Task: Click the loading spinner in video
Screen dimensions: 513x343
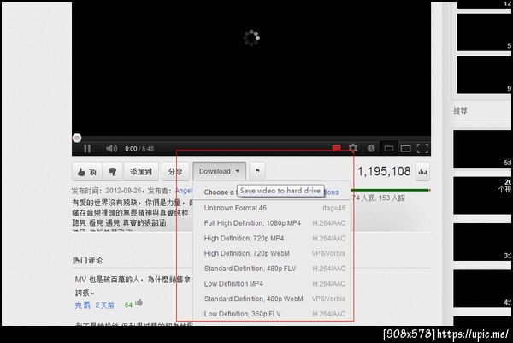Action: pos(251,38)
